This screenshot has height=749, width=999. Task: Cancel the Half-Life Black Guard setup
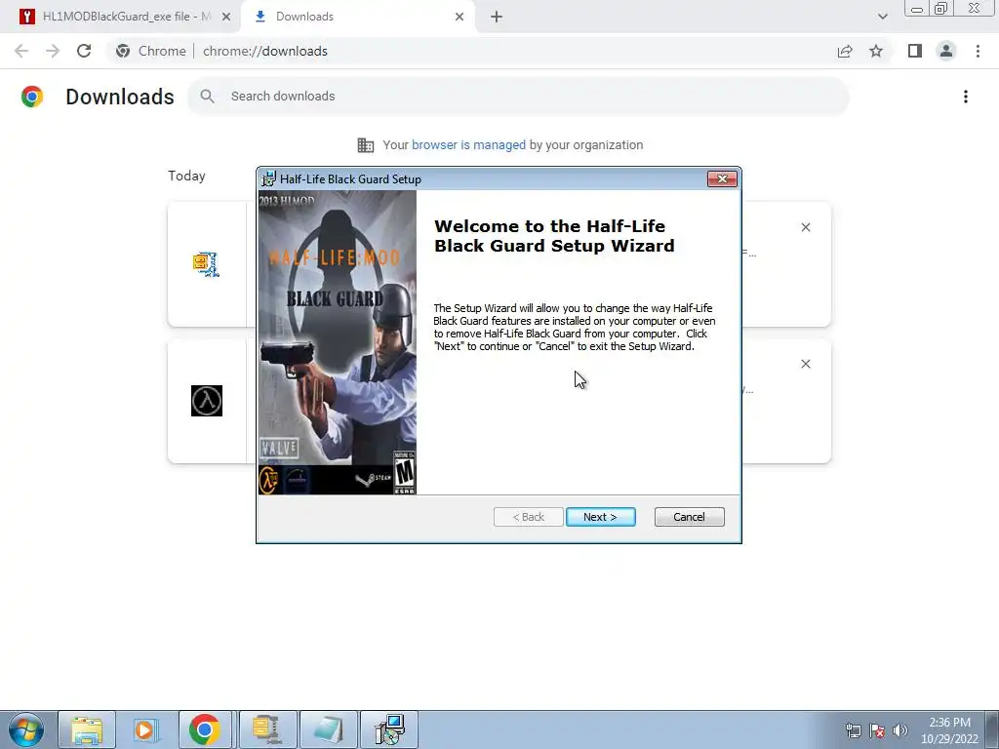(689, 517)
